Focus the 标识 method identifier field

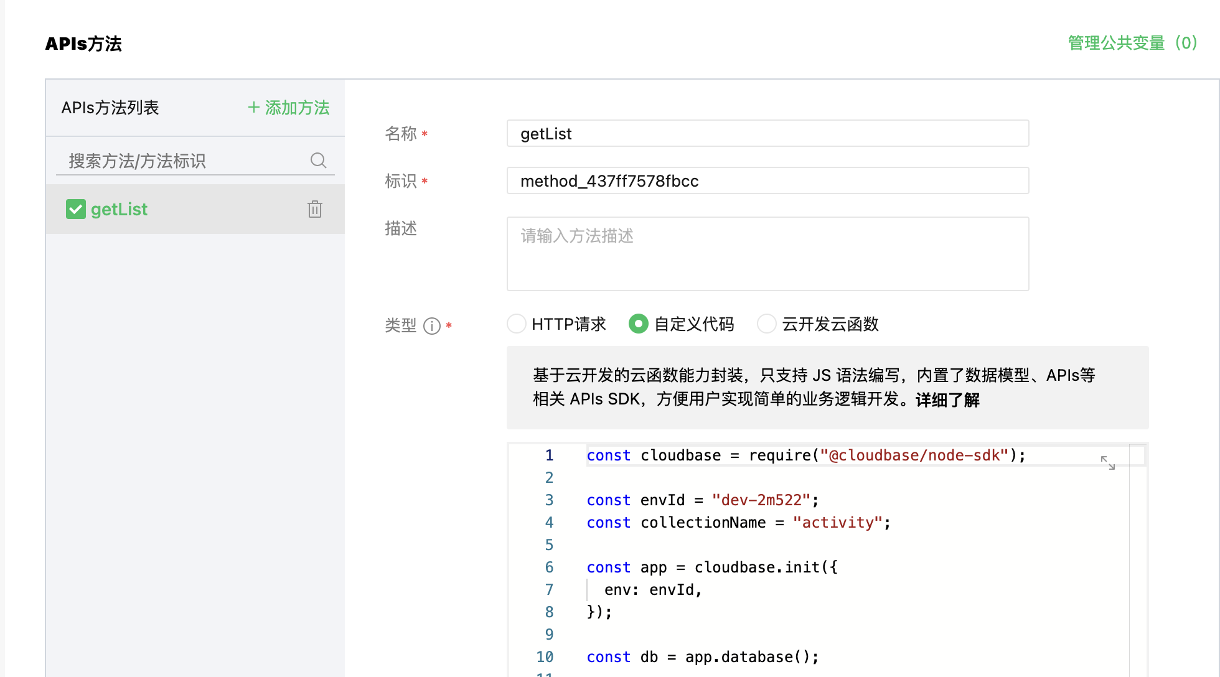point(767,181)
